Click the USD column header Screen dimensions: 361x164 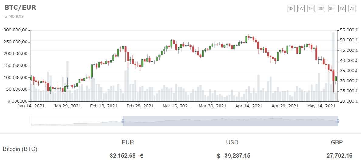pyautogui.click(x=232, y=142)
